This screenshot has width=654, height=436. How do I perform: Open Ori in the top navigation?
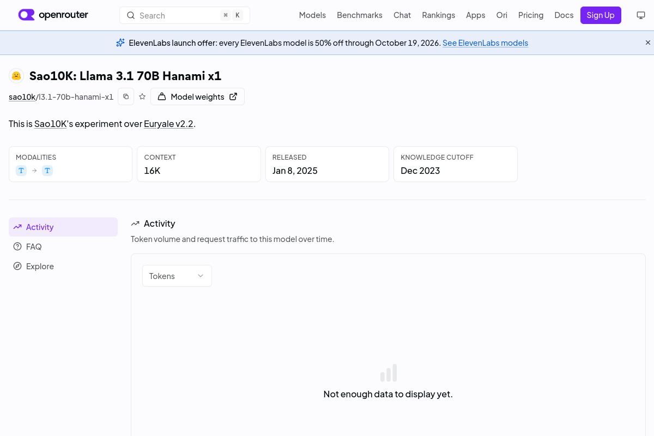pyautogui.click(x=502, y=15)
